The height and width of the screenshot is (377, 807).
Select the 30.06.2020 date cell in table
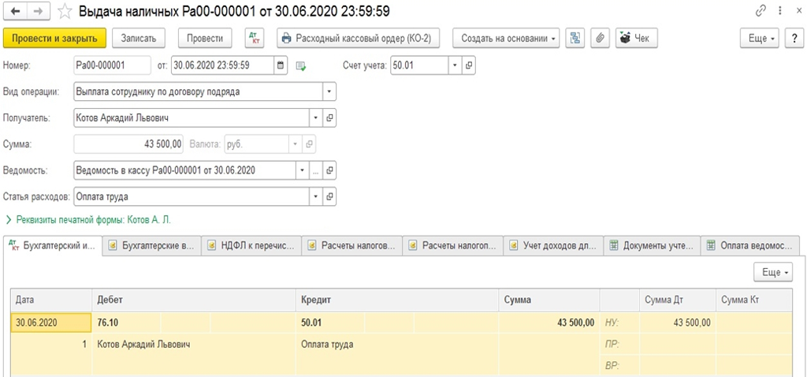tap(51, 323)
